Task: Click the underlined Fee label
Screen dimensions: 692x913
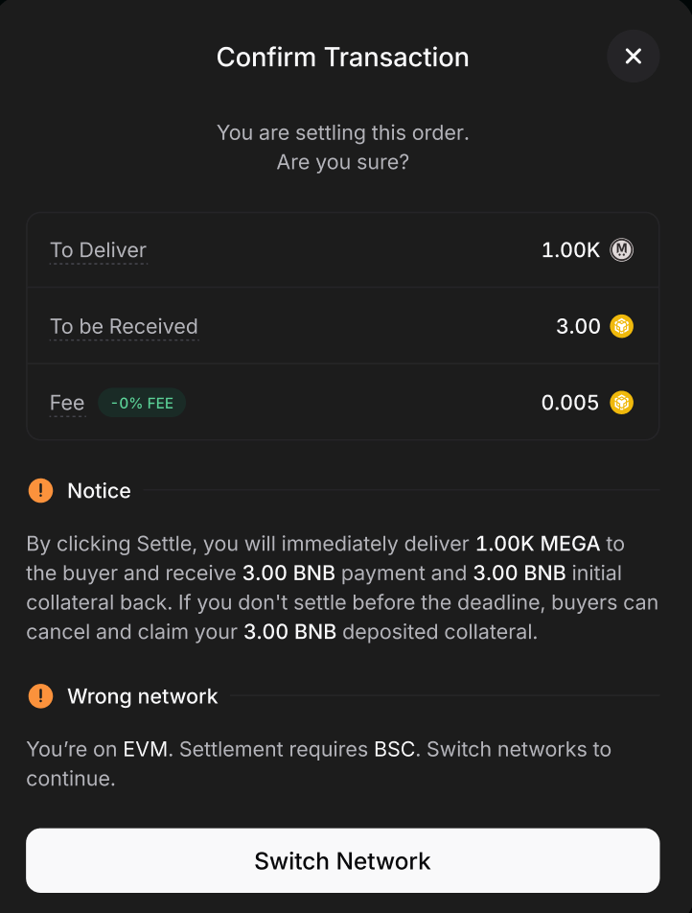Action: pyautogui.click(x=67, y=403)
